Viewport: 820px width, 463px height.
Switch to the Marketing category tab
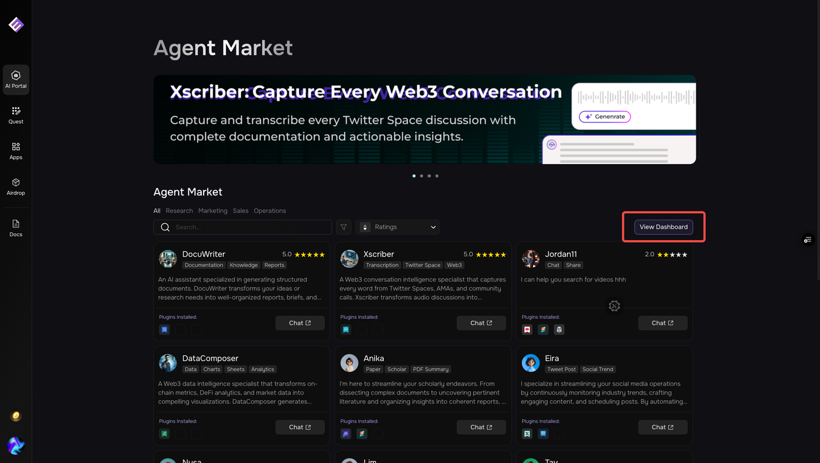click(213, 211)
